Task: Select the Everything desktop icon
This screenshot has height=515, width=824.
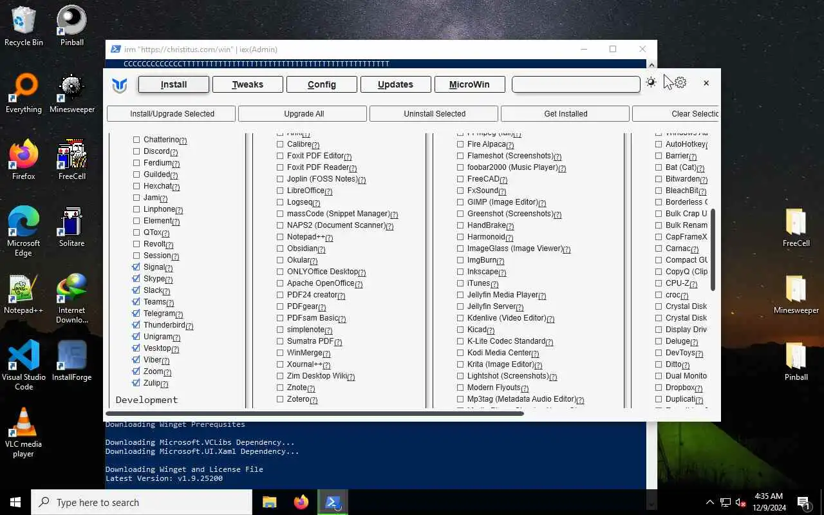Action: [24, 93]
